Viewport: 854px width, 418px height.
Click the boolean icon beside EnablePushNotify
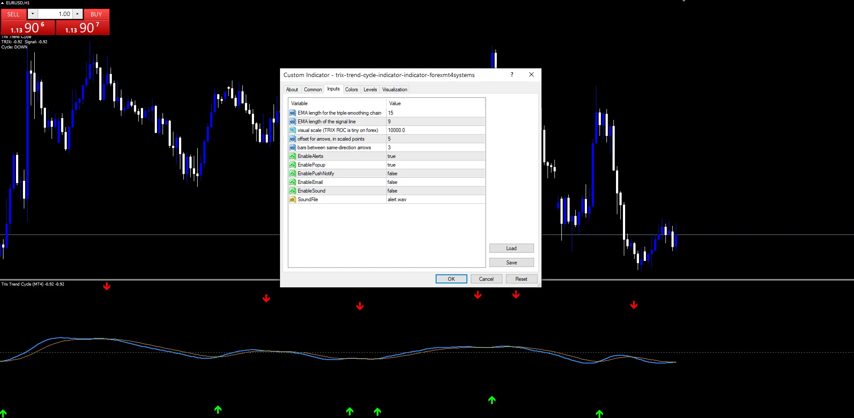pyautogui.click(x=292, y=174)
